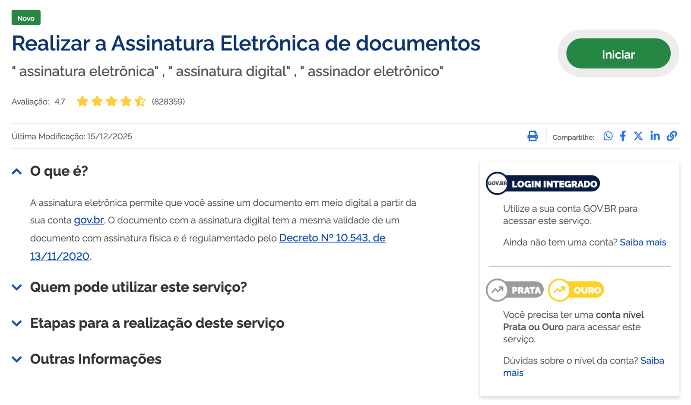This screenshot has height=405, width=691.
Task: Click the "assinatura eletrônica" keywords subtitle
Action: coord(228,71)
